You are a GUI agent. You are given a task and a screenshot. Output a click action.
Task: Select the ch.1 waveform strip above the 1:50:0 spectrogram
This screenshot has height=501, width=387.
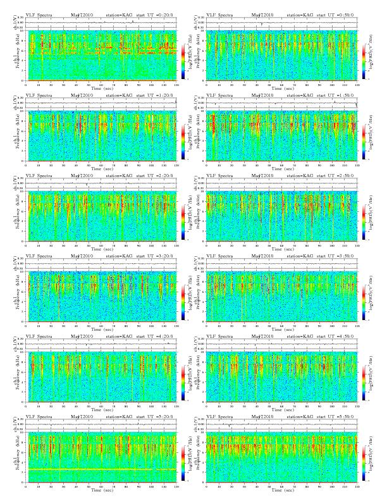281,103
